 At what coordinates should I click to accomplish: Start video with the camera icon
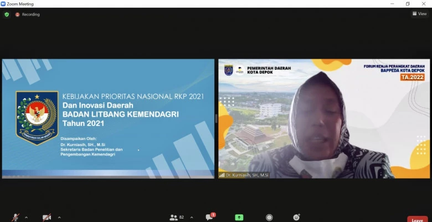click(x=47, y=218)
